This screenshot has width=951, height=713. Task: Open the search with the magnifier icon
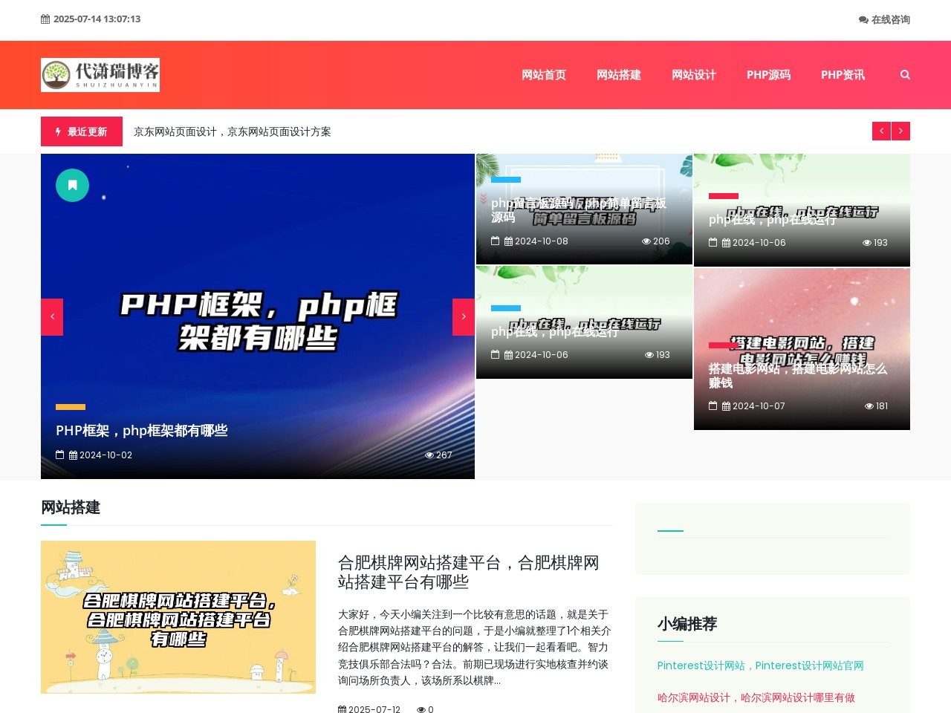(x=904, y=74)
